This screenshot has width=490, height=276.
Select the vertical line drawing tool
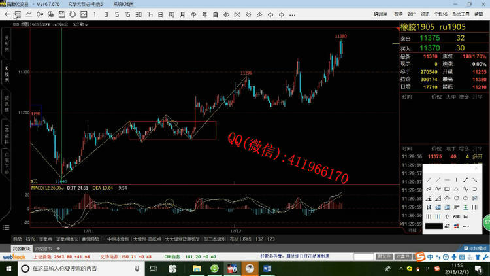click(456, 180)
